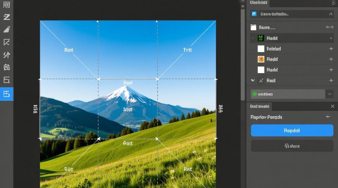Click the orange thumbnail on the third layer

[261, 59]
